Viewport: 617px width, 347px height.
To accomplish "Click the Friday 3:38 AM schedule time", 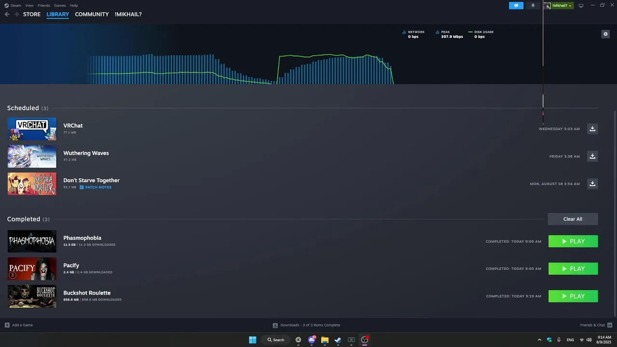I will [x=564, y=157].
